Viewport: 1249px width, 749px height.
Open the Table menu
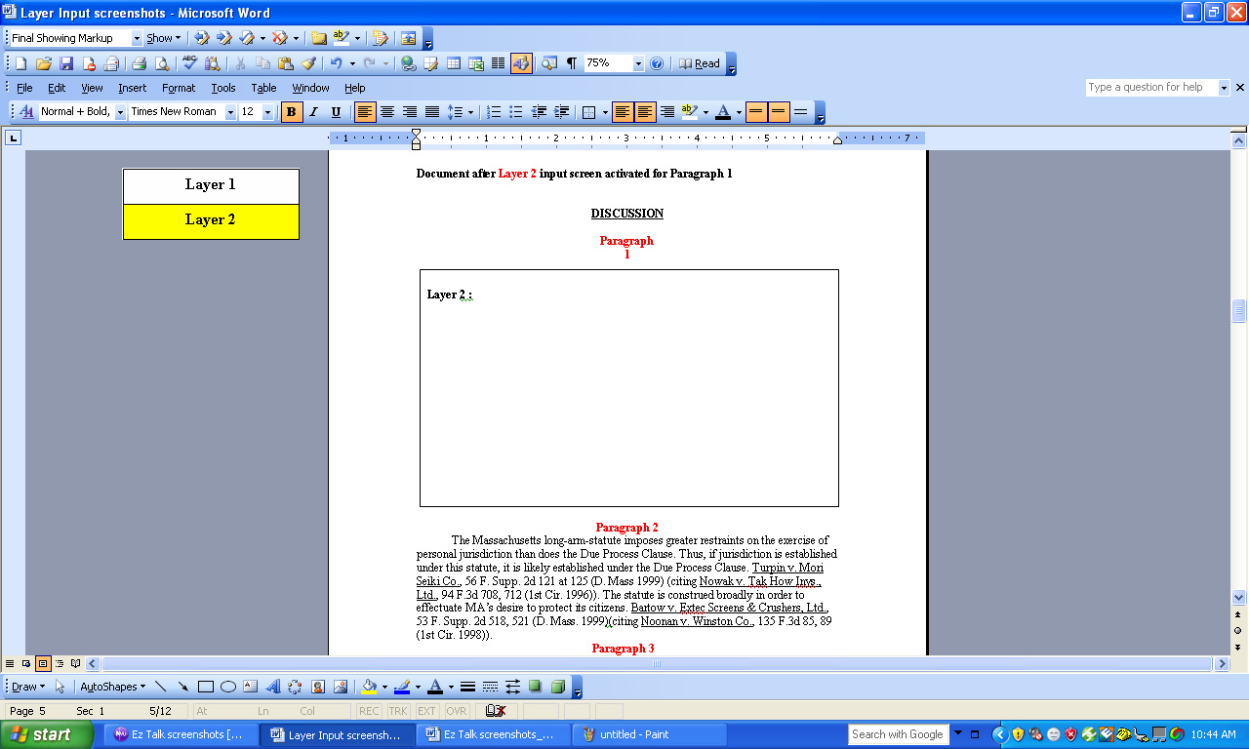pos(263,88)
